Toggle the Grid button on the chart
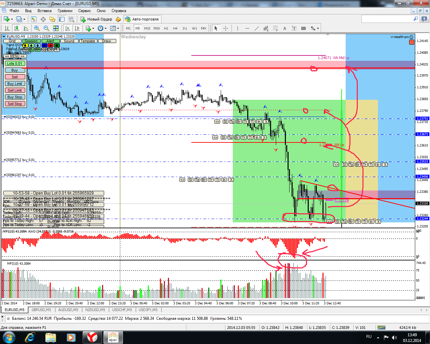This screenshot has height=344, width=430. tap(12, 41)
